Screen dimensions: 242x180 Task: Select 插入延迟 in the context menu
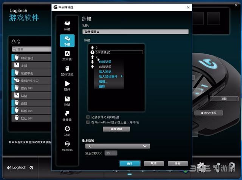pos(105,72)
